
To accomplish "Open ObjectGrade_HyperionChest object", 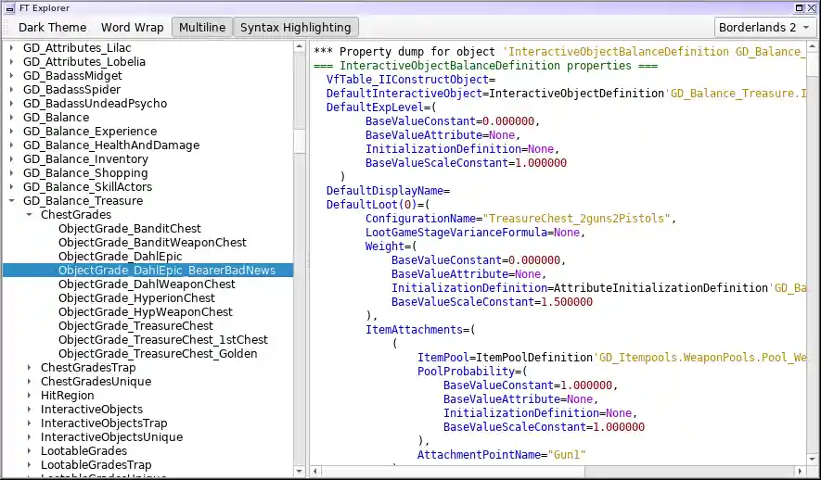I will coord(136,298).
